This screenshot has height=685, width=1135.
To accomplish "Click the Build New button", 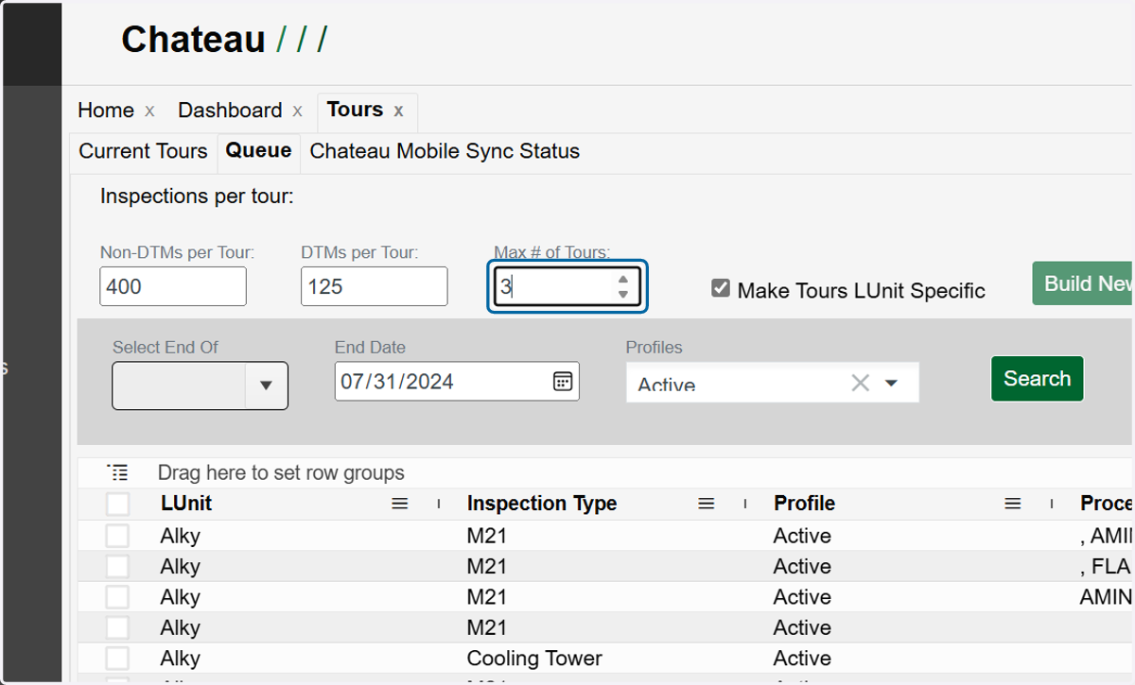I will pyautogui.click(x=1083, y=283).
